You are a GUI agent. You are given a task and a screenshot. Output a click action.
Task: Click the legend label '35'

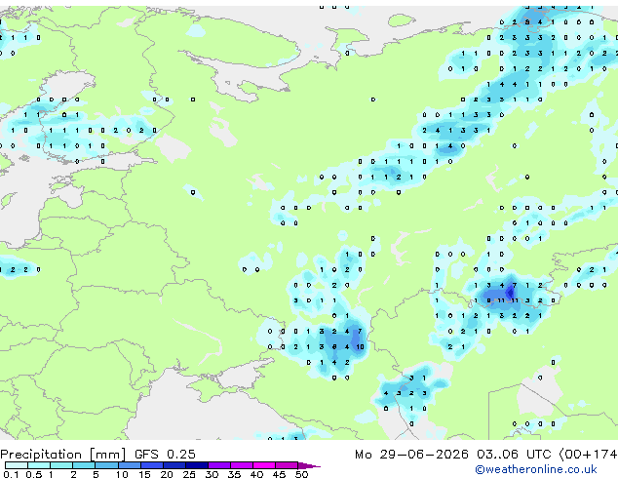click(234, 474)
